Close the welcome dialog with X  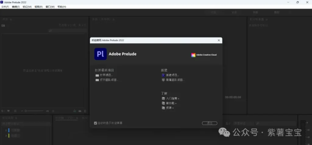[x=218, y=40]
